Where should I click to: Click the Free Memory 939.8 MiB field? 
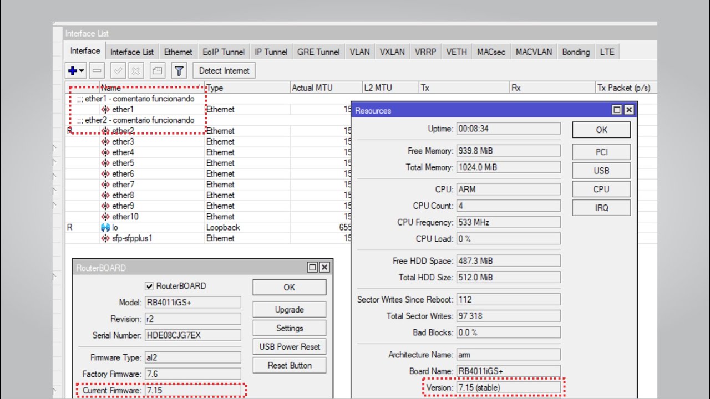tap(508, 151)
